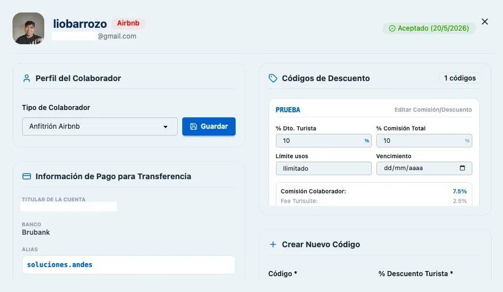Click the Brubank bank name
The image size is (503, 292).
(36, 232)
